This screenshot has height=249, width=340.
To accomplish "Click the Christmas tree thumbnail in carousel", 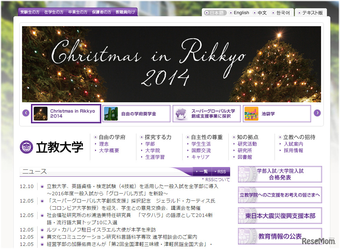I will (41, 114).
